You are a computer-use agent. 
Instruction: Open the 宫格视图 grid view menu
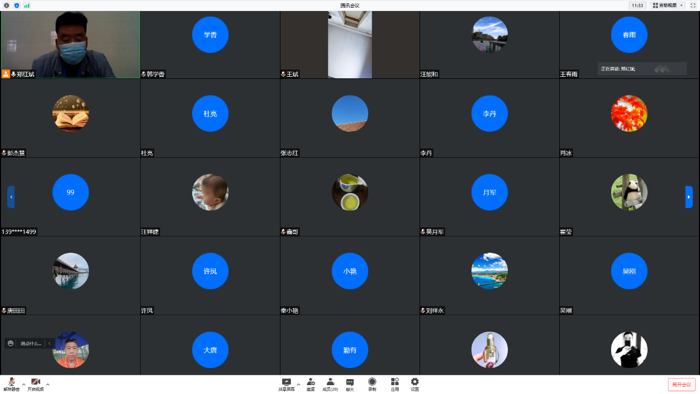[x=667, y=6]
